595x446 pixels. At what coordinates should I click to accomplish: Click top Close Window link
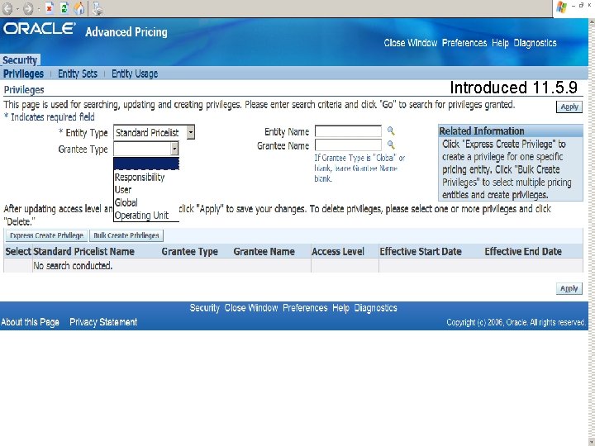(x=411, y=43)
